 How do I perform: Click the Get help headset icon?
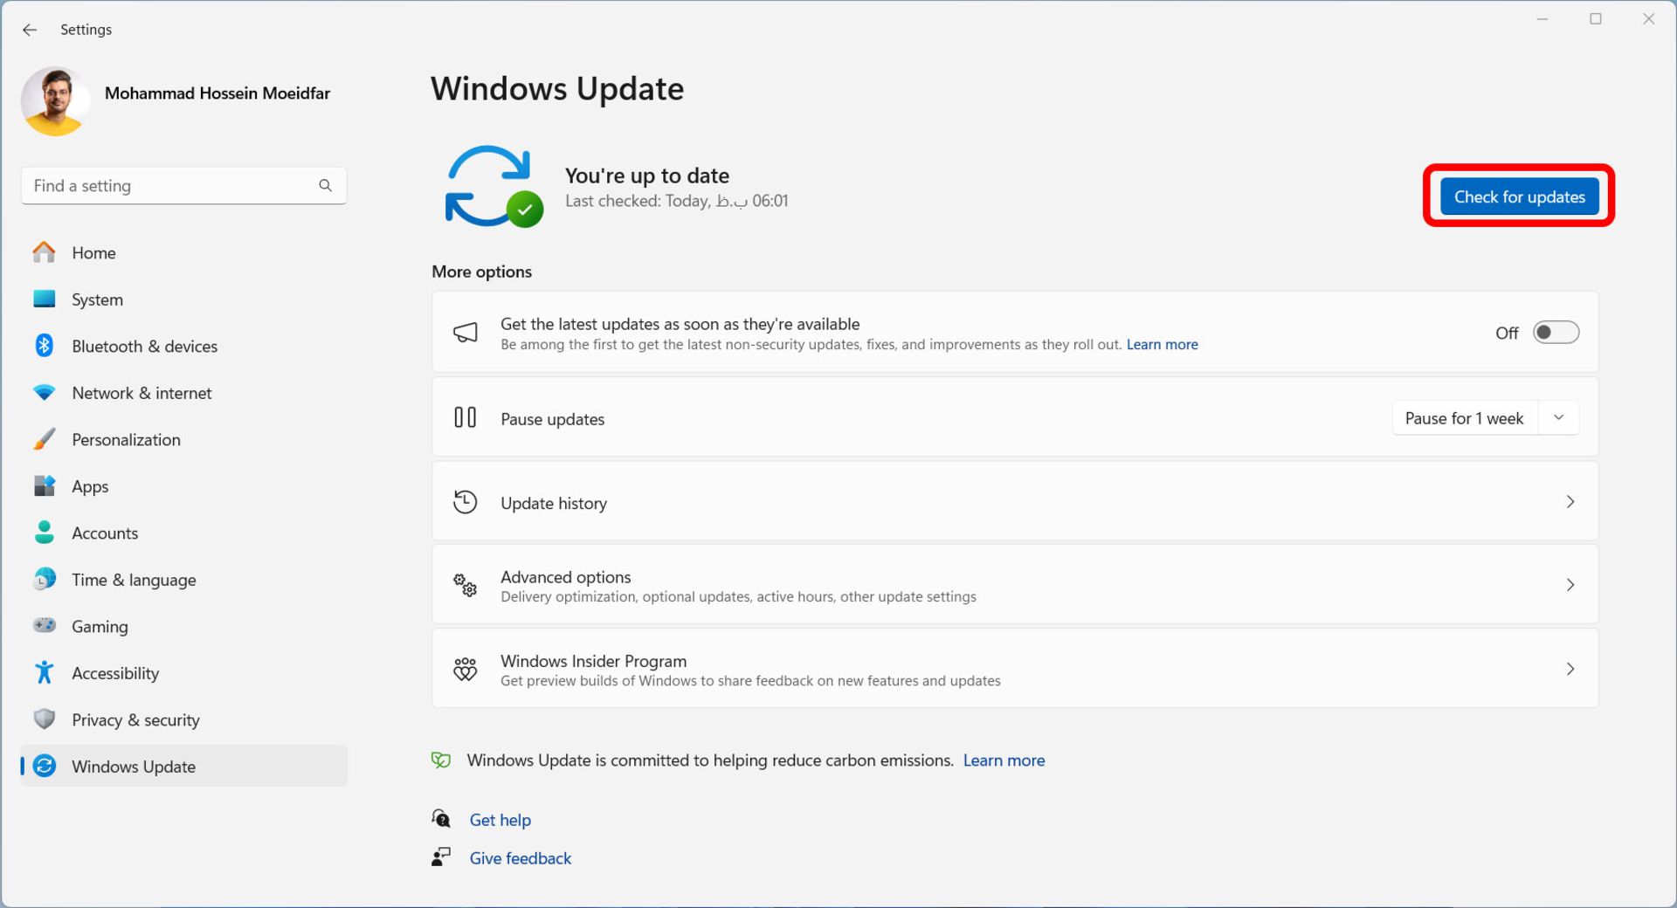click(x=441, y=818)
